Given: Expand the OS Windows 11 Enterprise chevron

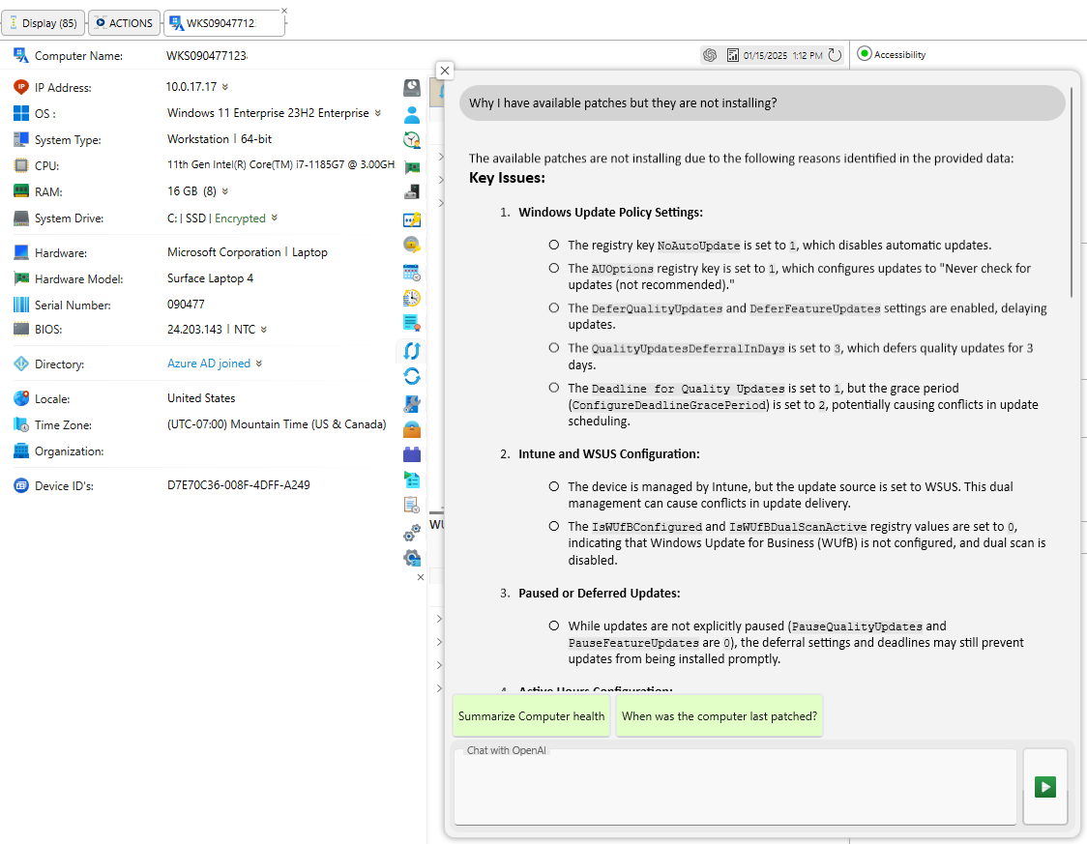Looking at the screenshot, I should (378, 113).
